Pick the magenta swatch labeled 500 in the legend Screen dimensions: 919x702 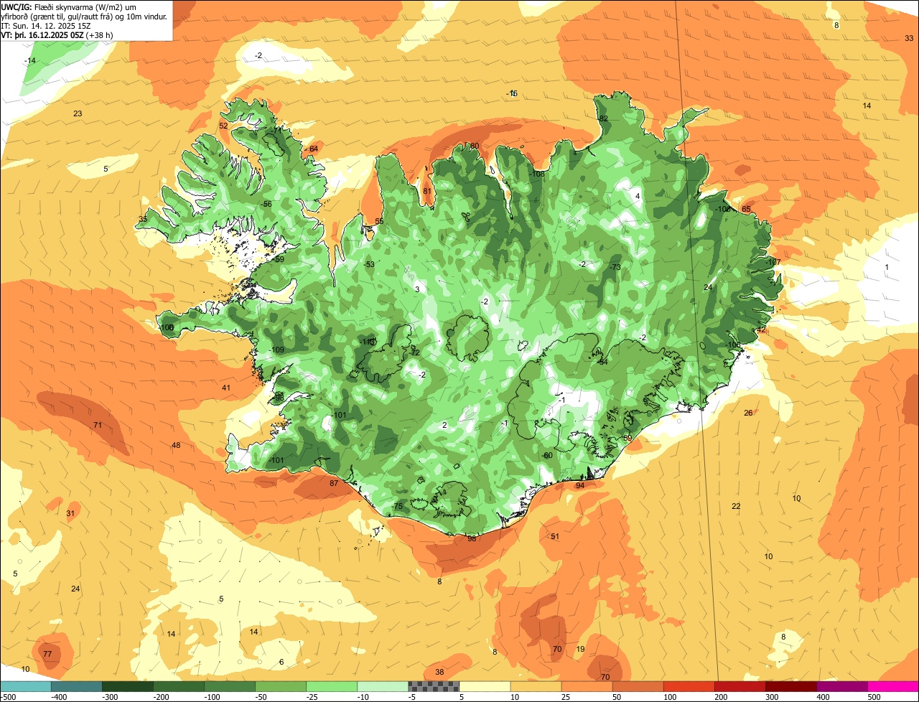click(893, 686)
